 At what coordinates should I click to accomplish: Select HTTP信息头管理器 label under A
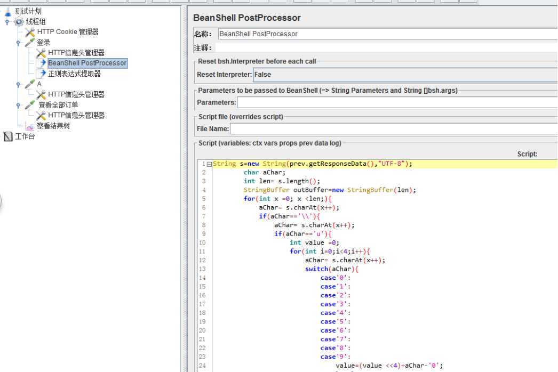tap(76, 95)
